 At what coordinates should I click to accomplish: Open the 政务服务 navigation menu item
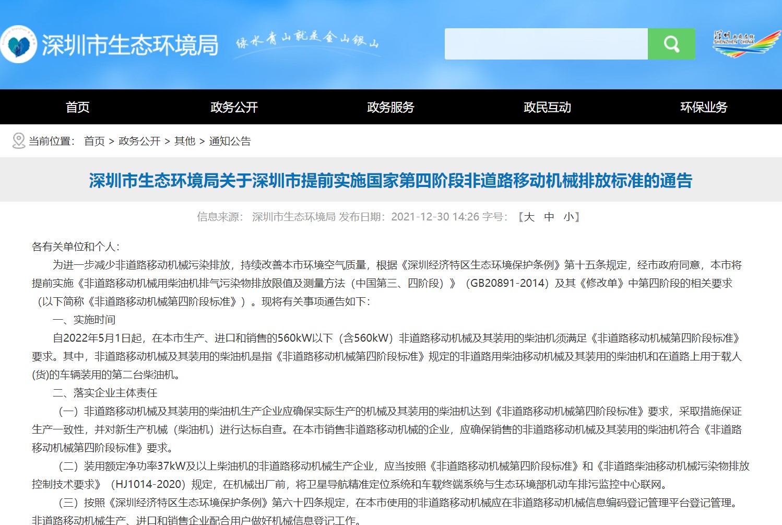[391, 107]
